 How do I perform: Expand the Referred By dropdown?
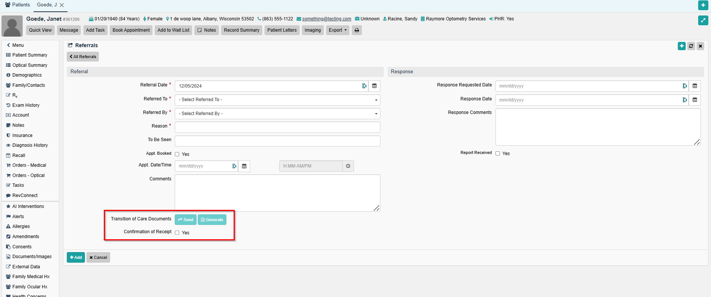click(x=277, y=114)
